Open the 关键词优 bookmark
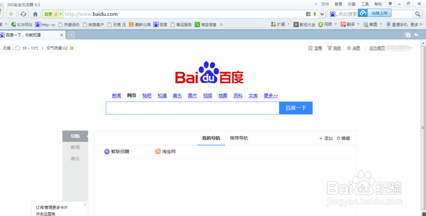Viewport: 426px width, 216px height. point(69,25)
